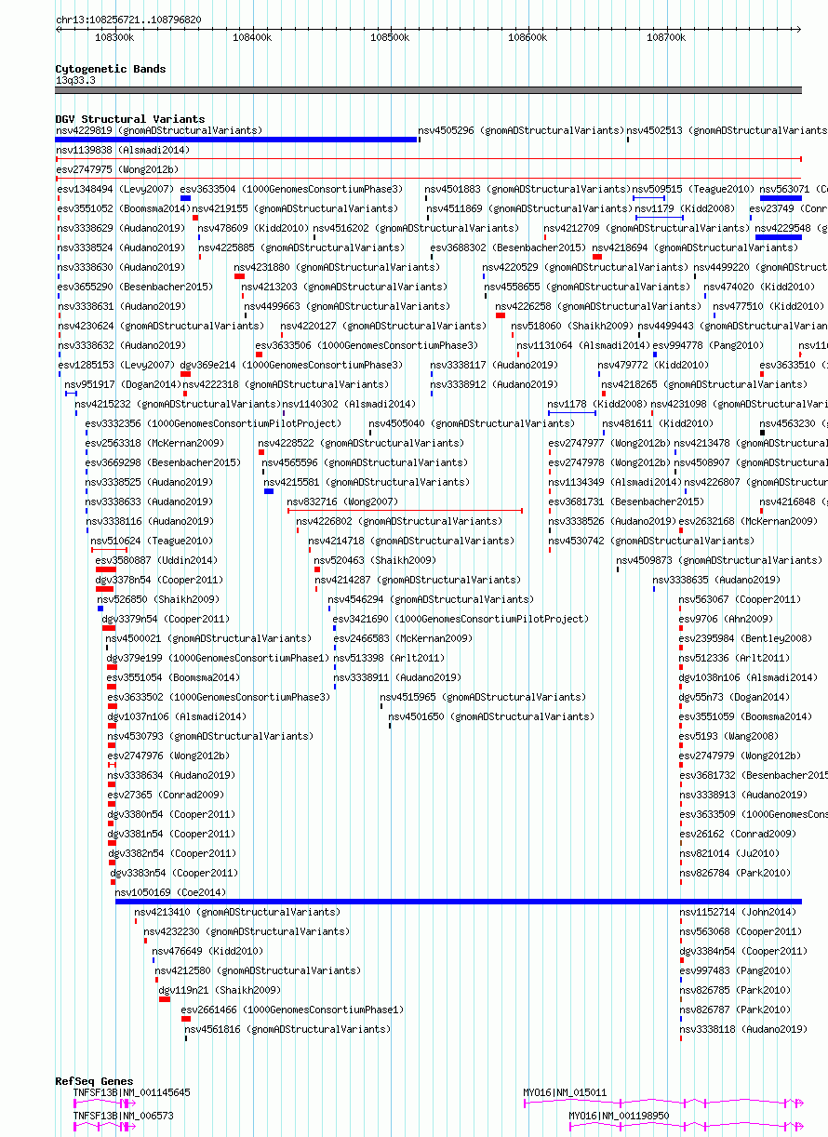This screenshot has width=828, height=1137.
Task: Select esv3580887 (Uddin2014) variant
Action: (x=156, y=560)
